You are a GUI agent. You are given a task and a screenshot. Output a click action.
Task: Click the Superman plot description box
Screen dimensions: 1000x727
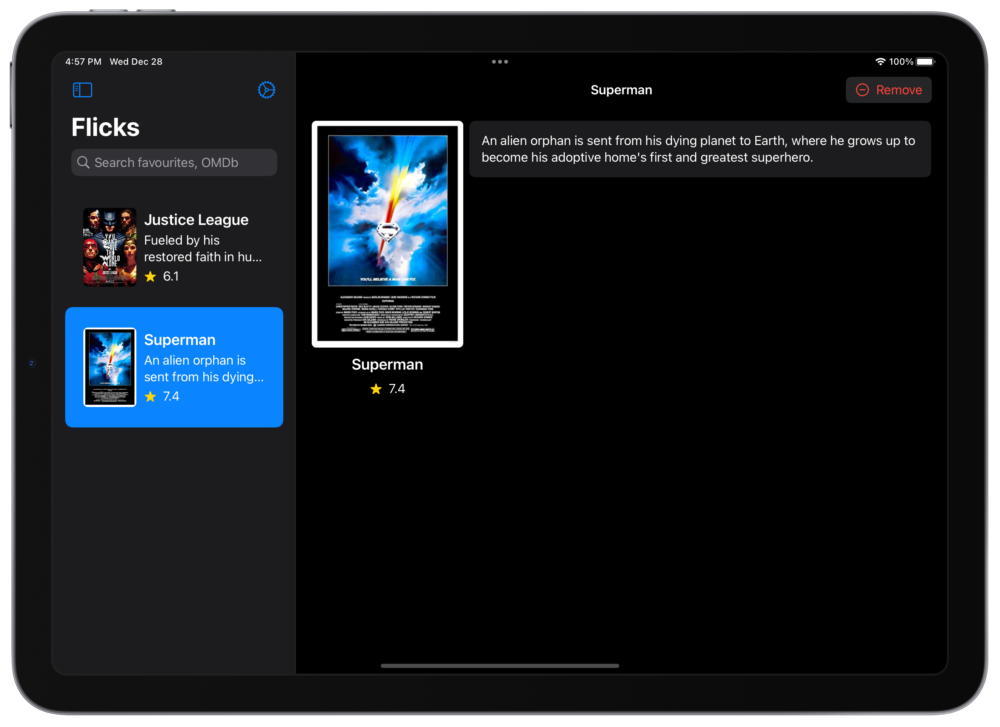click(700, 149)
